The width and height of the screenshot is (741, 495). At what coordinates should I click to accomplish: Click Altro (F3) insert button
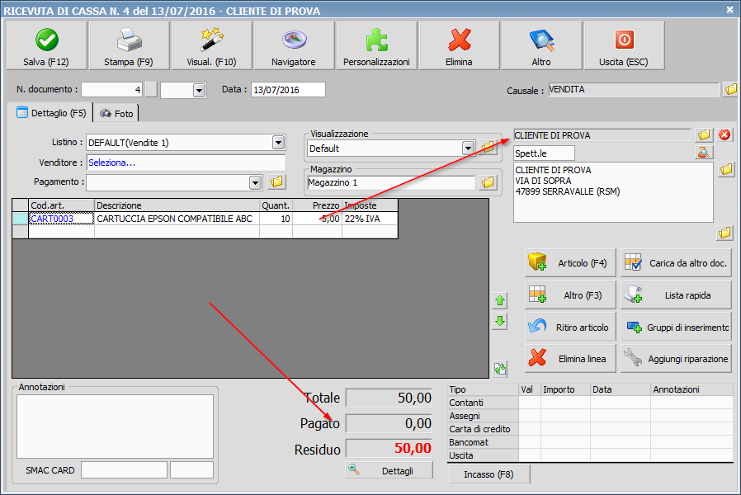click(x=570, y=295)
